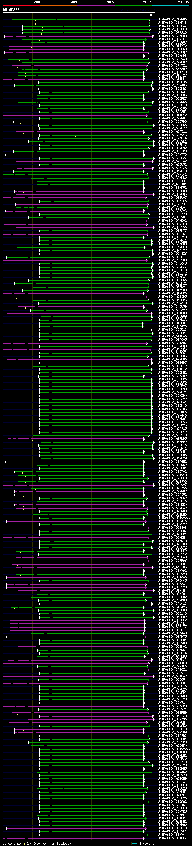Open hit UniRef100_C0WCD5

pyautogui.click(x=172, y=36)
